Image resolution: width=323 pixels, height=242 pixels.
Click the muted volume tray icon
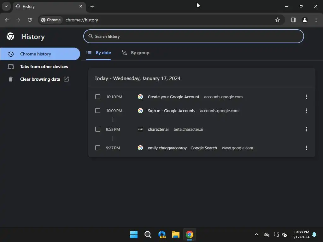point(285,234)
